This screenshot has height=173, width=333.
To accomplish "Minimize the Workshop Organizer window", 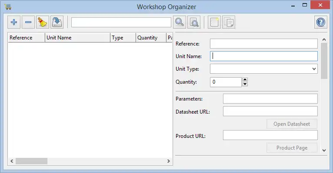I will pyautogui.click(x=293, y=6).
